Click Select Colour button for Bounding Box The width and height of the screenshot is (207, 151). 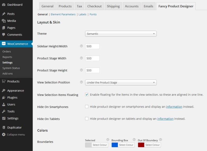[126, 145]
